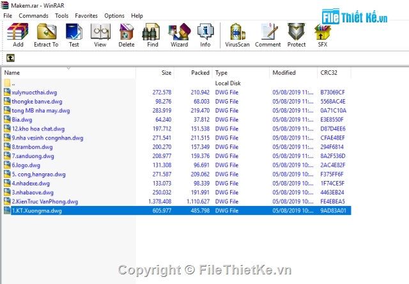The height and width of the screenshot is (284, 409).
Task: Click file icon of 6.logo.dwg
Action: pos(7,165)
